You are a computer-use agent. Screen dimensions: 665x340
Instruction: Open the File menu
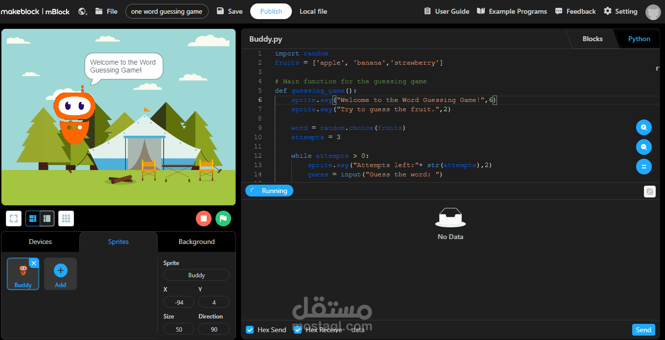(x=106, y=11)
